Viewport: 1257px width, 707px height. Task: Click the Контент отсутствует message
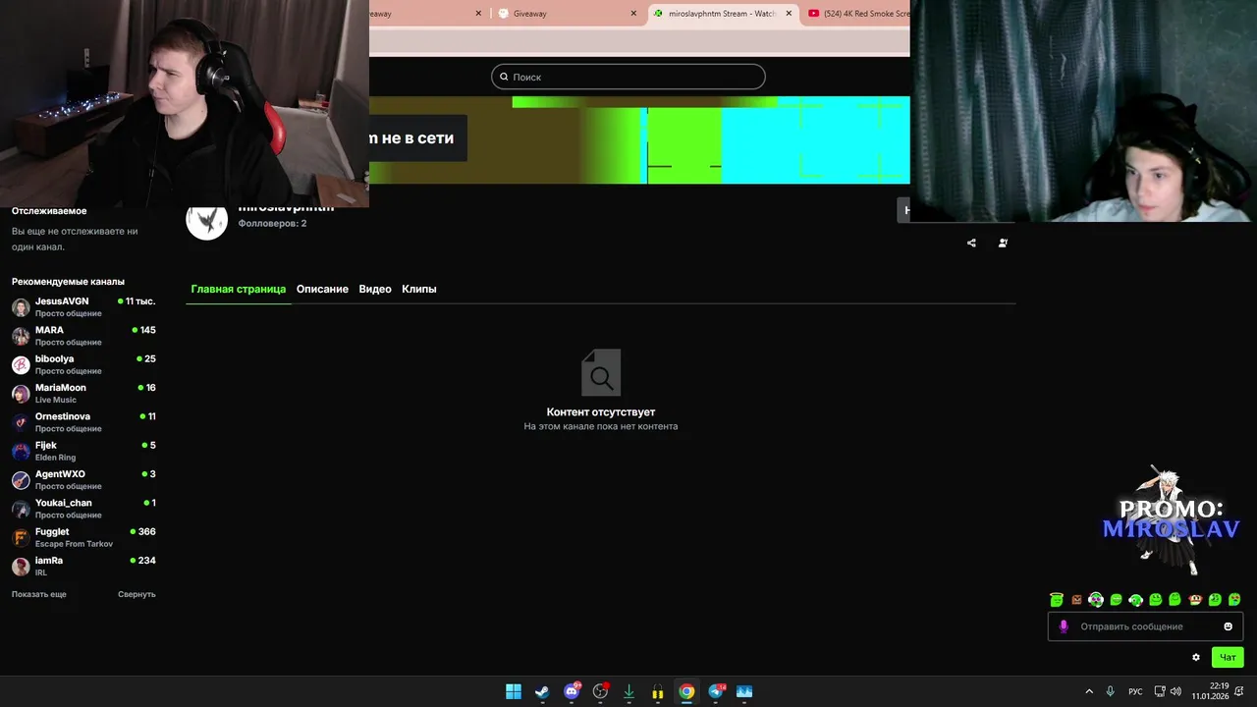tap(601, 412)
